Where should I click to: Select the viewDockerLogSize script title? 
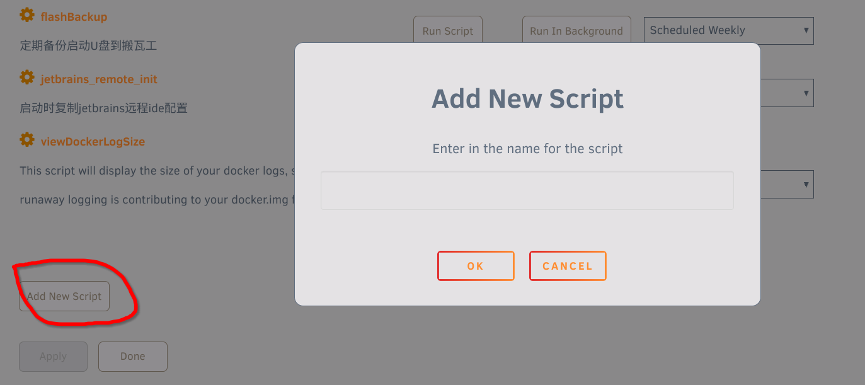[93, 142]
